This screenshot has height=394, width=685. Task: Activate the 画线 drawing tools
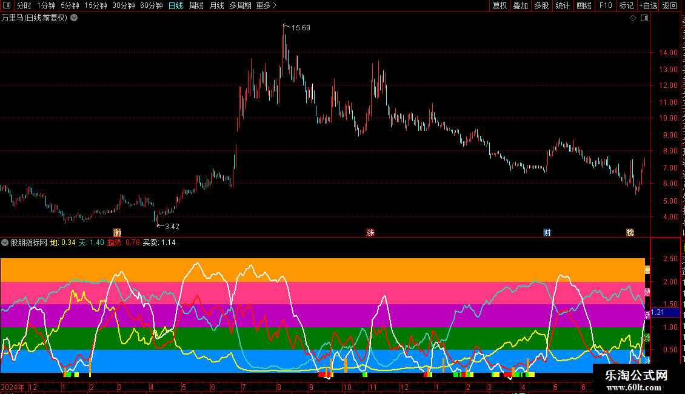coord(584,5)
